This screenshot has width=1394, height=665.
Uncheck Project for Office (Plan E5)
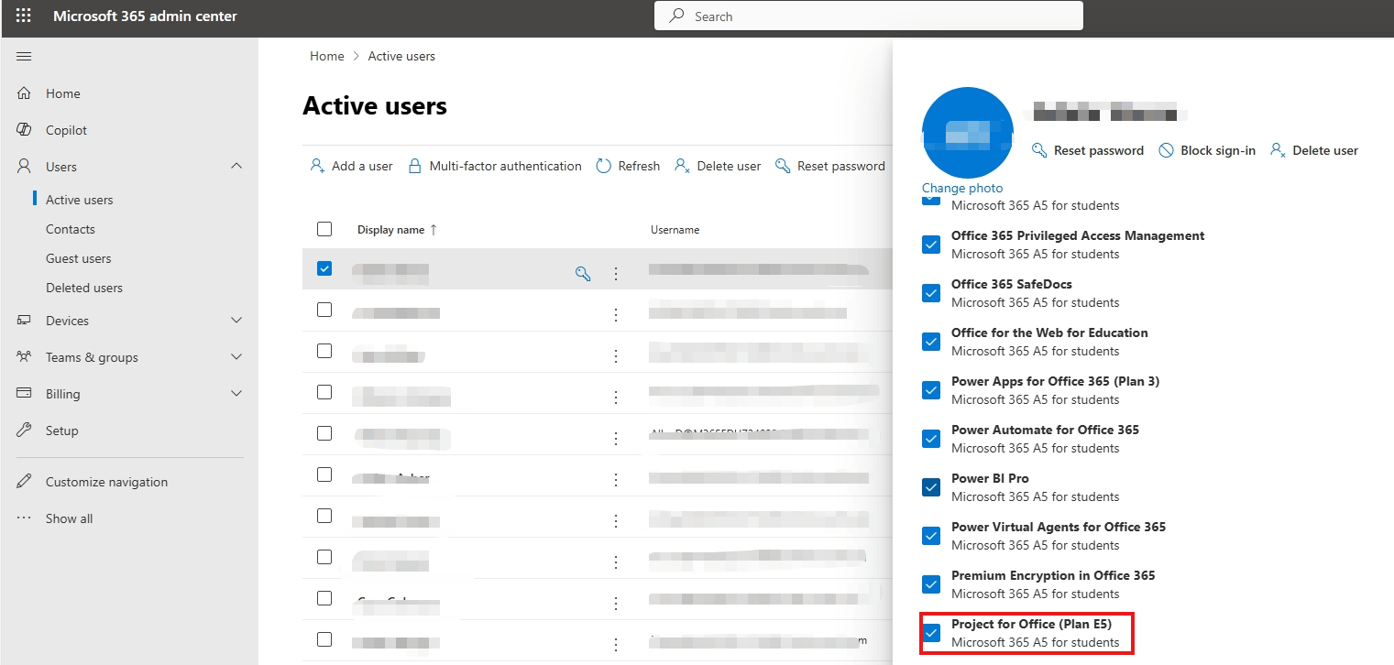tap(931, 633)
